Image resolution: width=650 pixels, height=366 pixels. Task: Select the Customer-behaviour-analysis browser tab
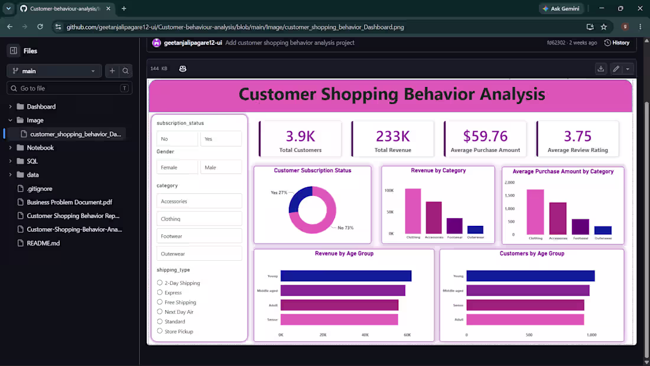point(66,8)
